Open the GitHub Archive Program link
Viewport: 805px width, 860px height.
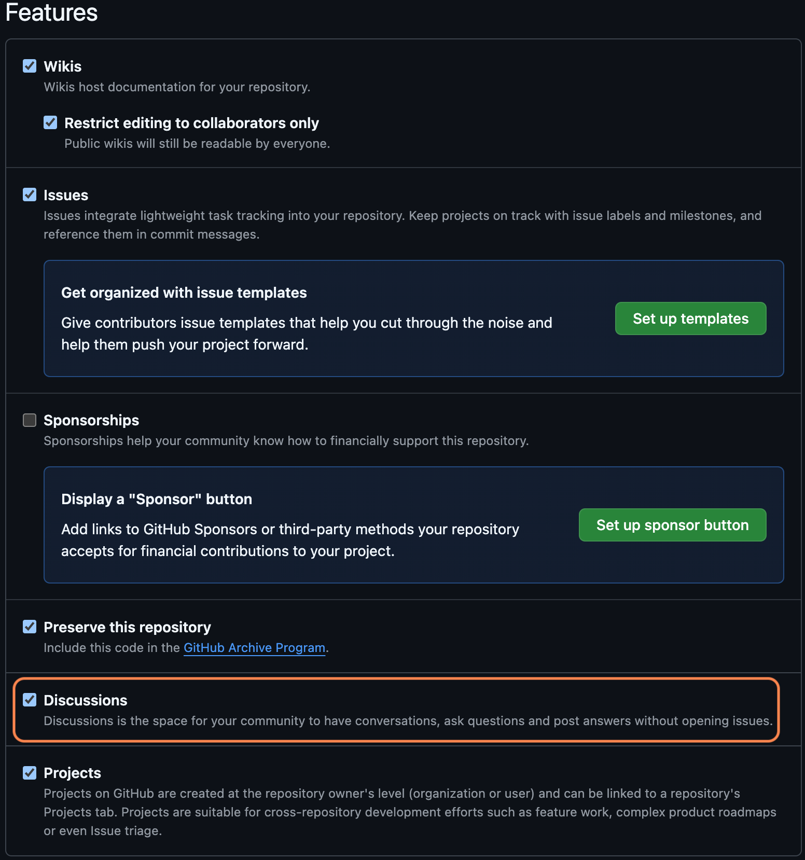pyautogui.click(x=254, y=648)
